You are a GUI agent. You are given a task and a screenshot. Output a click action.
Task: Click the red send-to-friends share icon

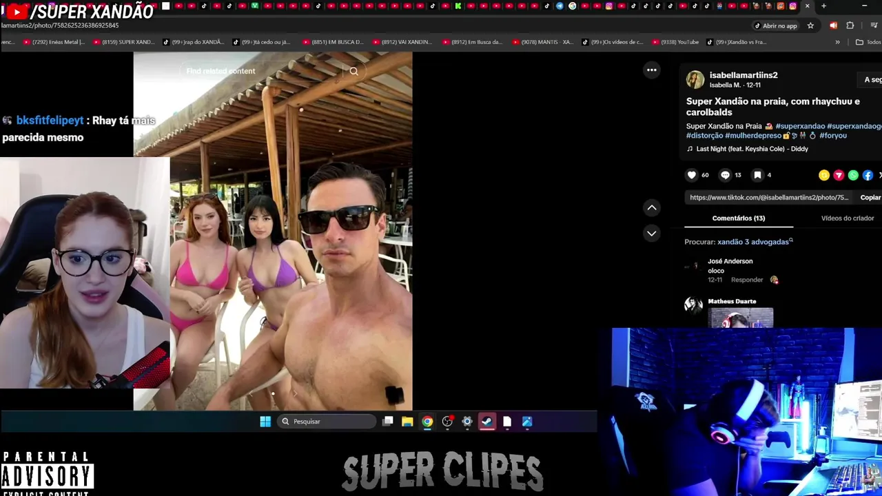(839, 176)
